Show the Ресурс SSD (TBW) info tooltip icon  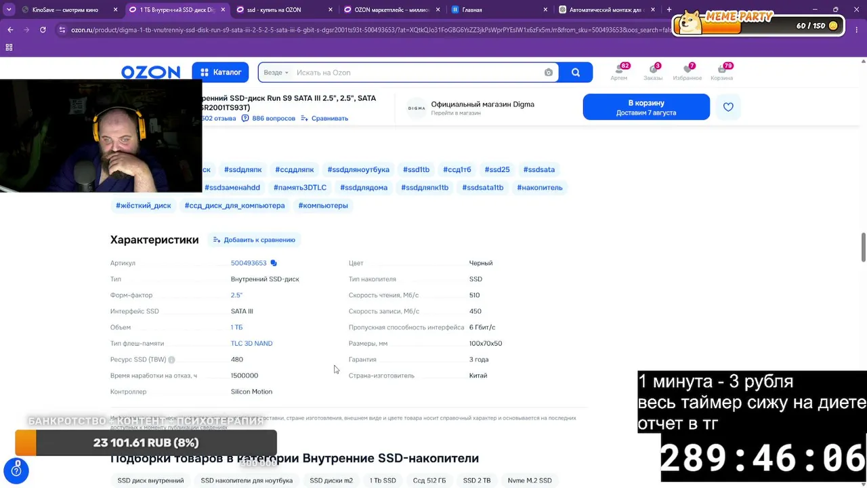point(171,360)
